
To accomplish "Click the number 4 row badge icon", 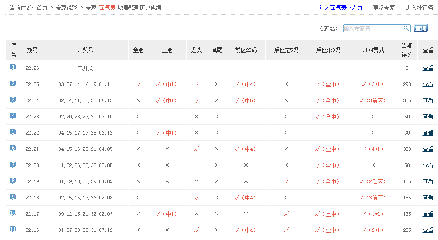I will pyautogui.click(x=13, y=116).
